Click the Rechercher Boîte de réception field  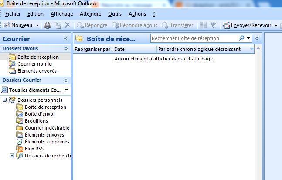(x=194, y=38)
